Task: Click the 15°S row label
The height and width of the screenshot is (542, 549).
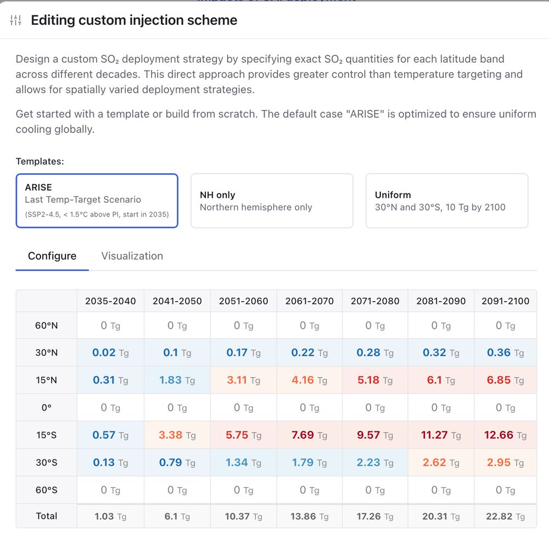Action: point(46,435)
